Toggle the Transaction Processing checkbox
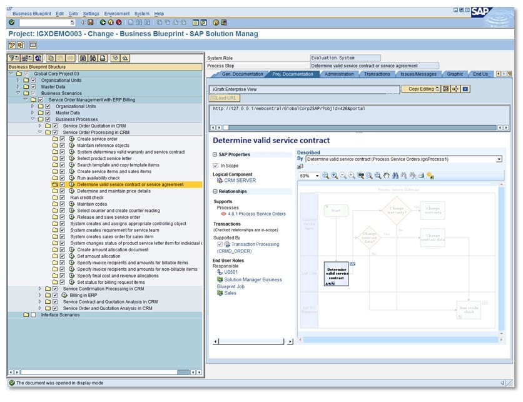This screenshot has height=402, width=523. [220, 244]
